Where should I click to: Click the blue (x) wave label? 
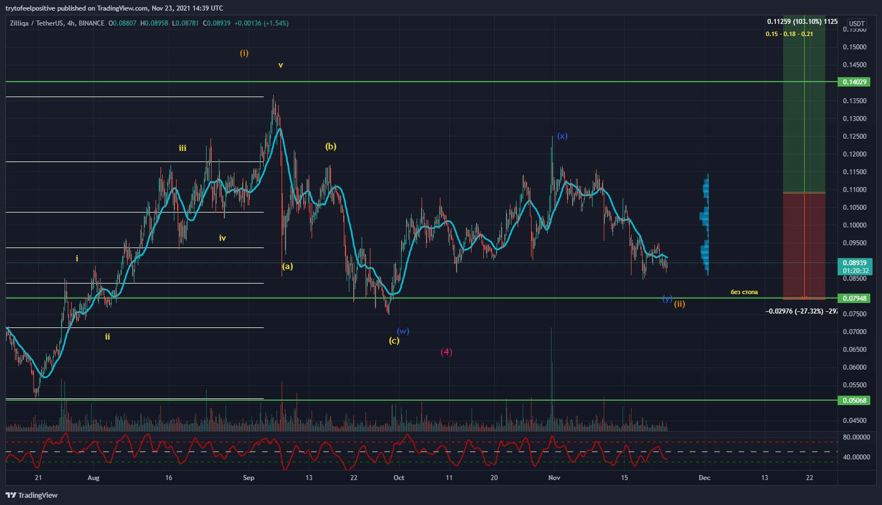pyautogui.click(x=562, y=136)
